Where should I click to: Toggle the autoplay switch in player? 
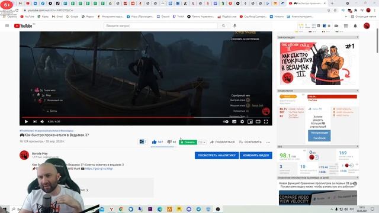coord(226,122)
